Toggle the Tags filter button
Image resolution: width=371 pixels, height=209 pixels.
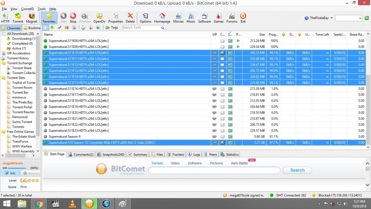click(112, 28)
